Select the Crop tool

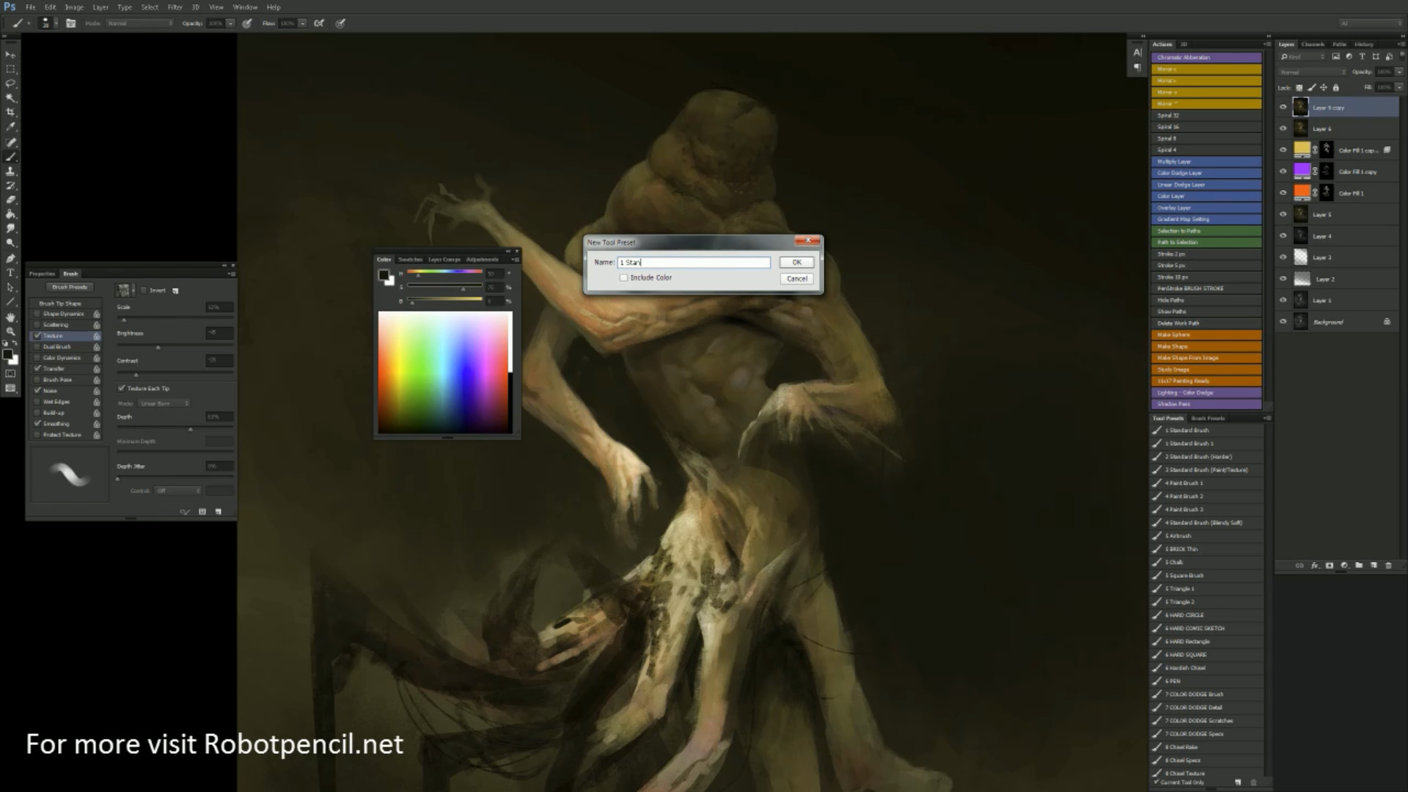click(x=10, y=112)
